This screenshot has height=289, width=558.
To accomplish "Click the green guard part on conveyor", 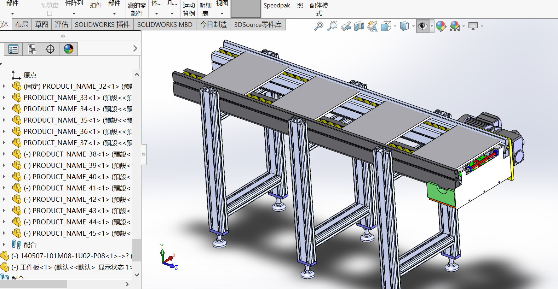I will click(x=441, y=195).
